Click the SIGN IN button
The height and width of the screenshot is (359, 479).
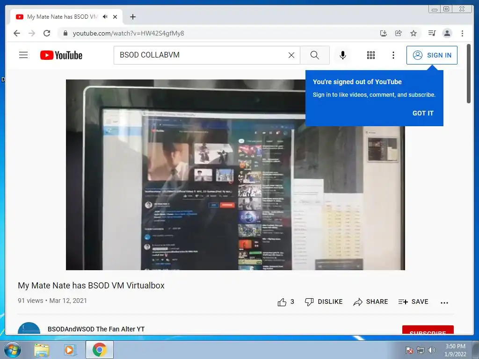[432, 55]
